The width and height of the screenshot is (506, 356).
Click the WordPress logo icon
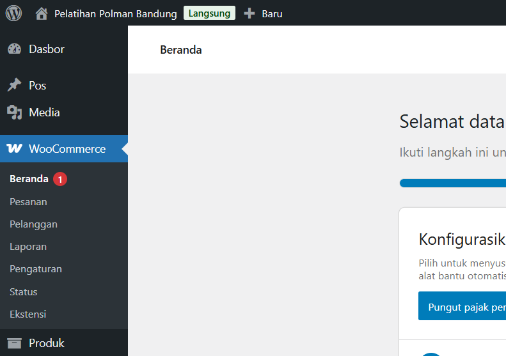pyautogui.click(x=13, y=13)
